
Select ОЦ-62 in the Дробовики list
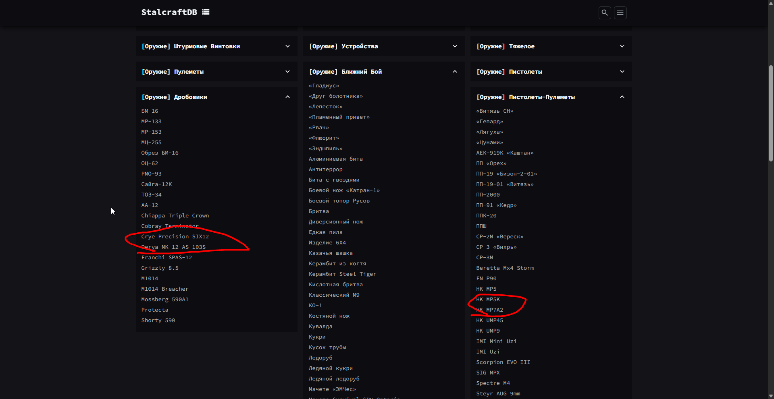(150, 163)
